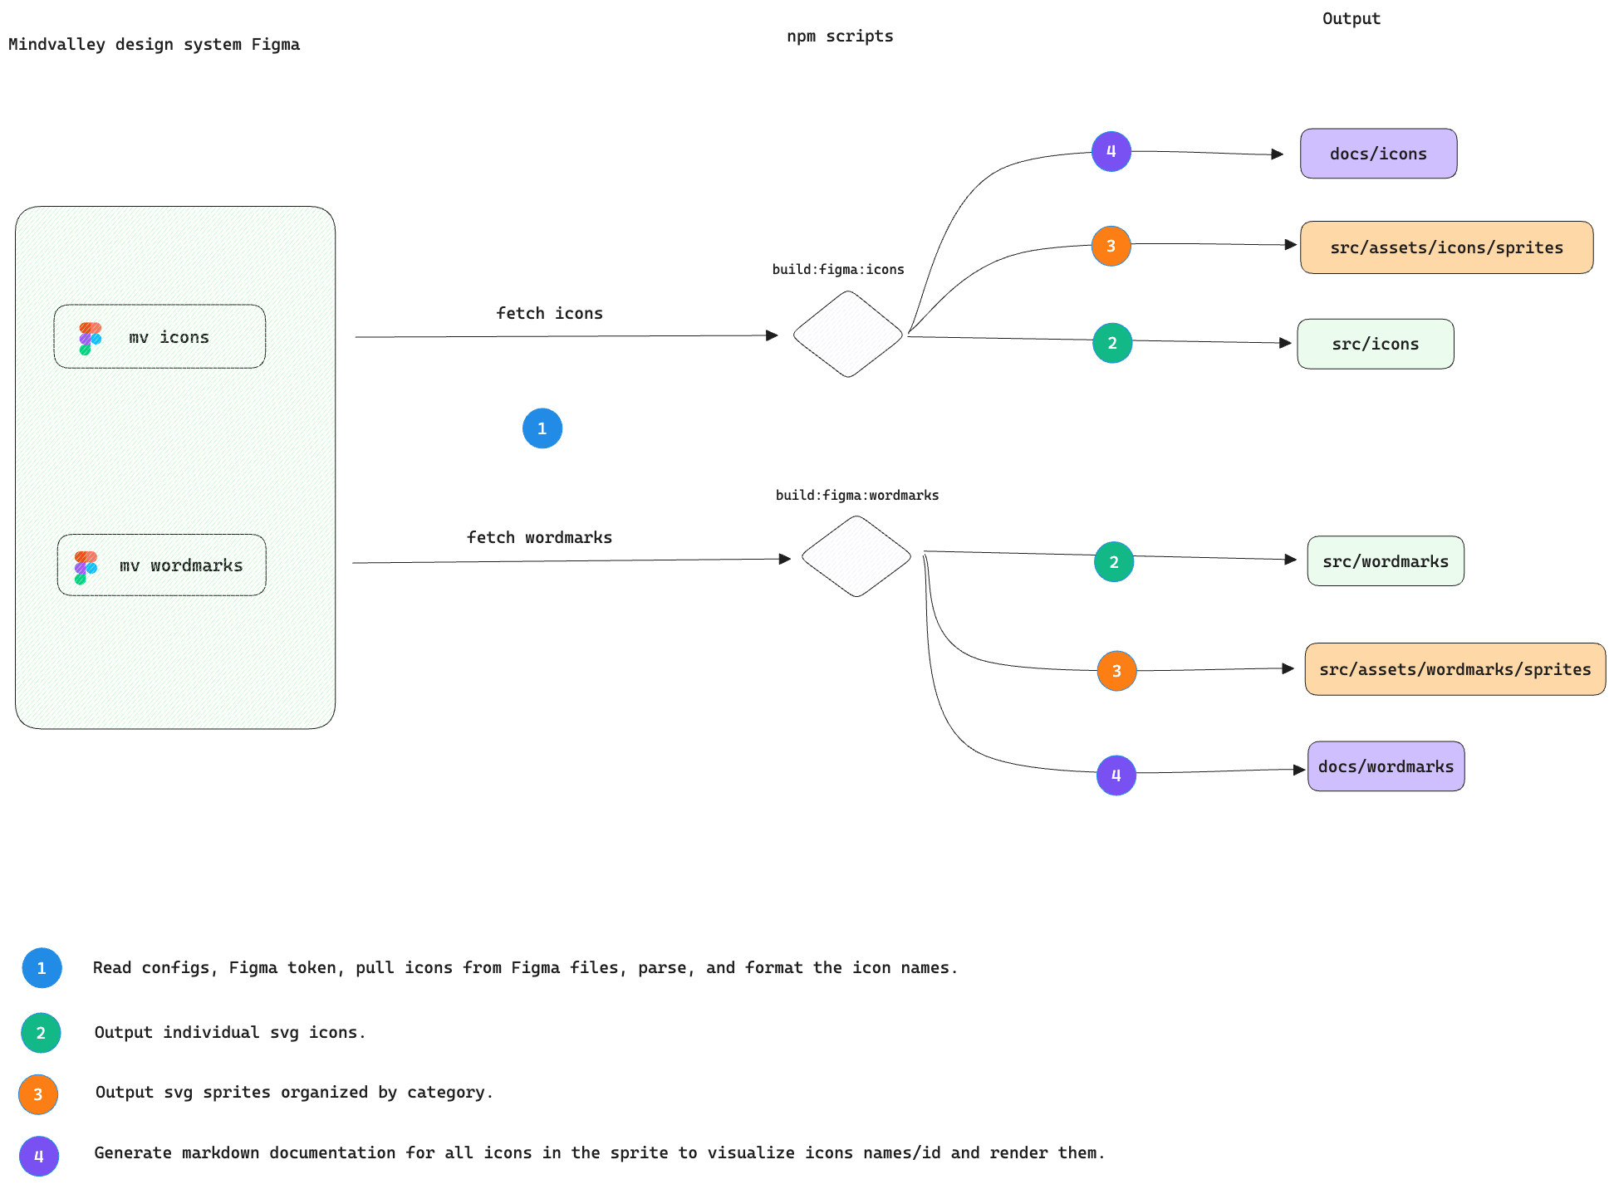Screen dimensions: 1614x1184
Task: Select purple 4 circle leading to docs/wordmarks
Action: pyautogui.click(x=1116, y=775)
